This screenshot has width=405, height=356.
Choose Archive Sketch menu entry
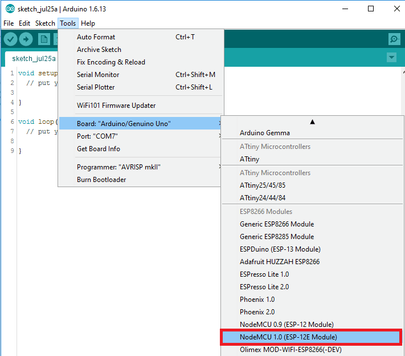pyautogui.click(x=141, y=50)
